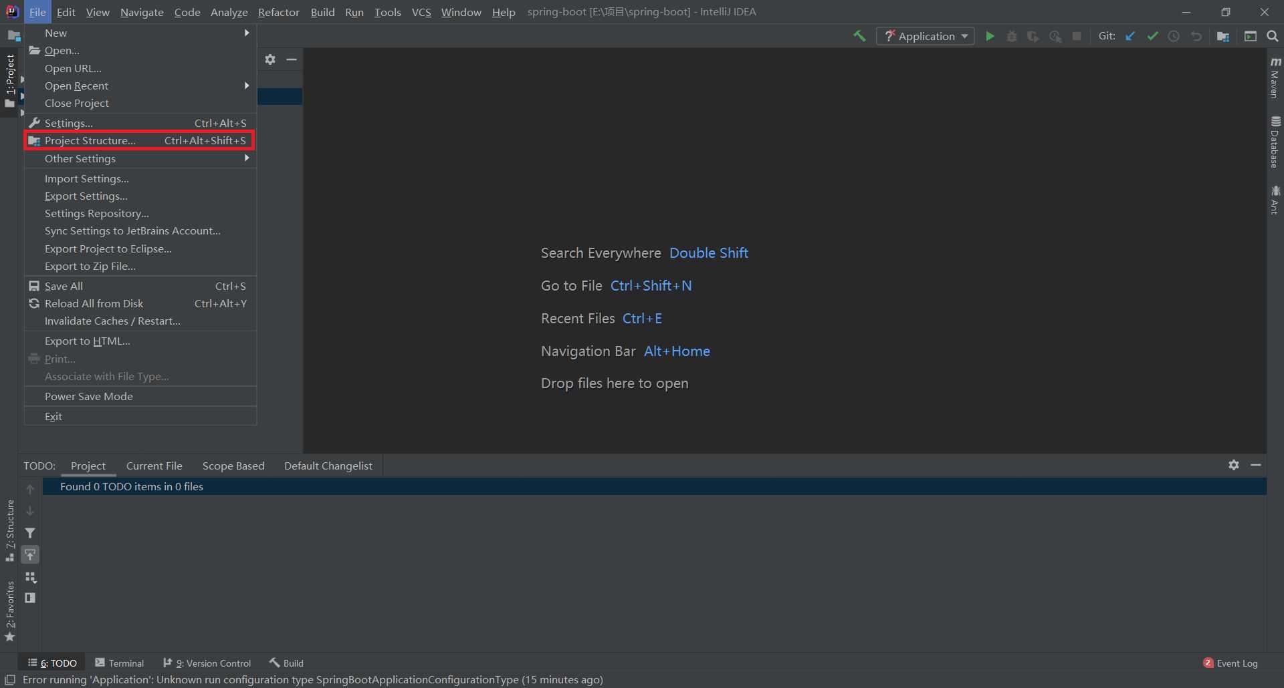Click the TODO filter funnel icon
Screen dimensions: 1284x688
pos(30,533)
